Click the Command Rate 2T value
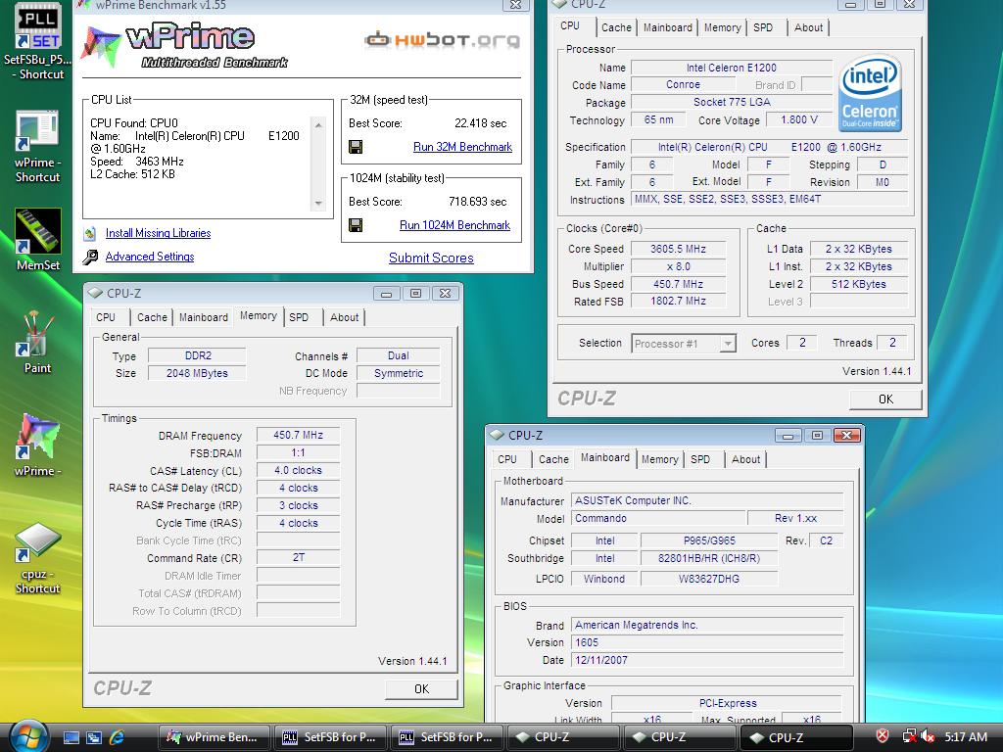1003x752 pixels. point(298,557)
